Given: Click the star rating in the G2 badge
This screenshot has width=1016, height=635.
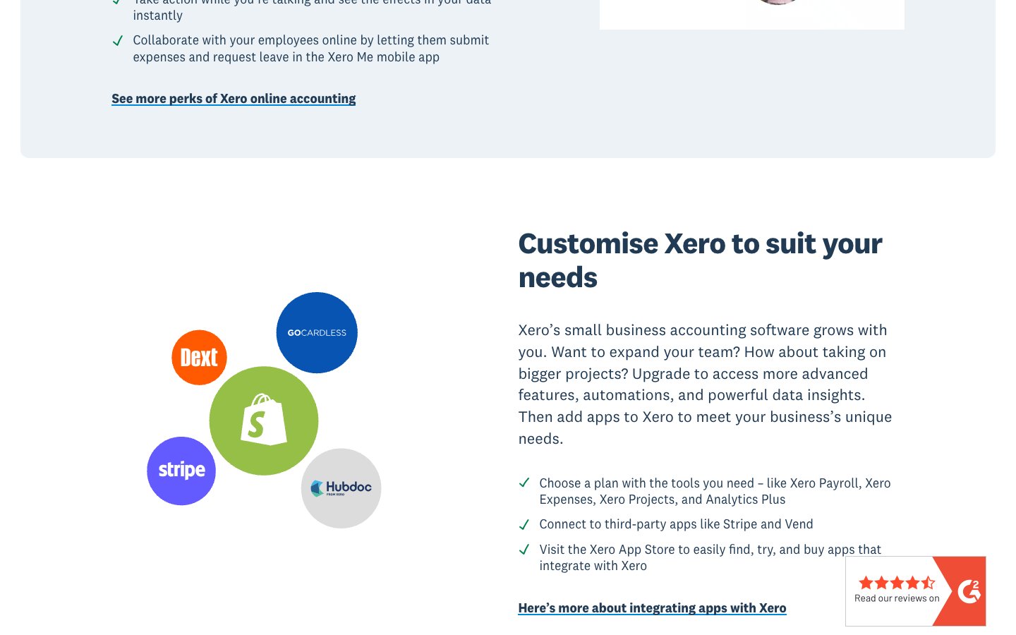Looking at the screenshot, I should click(x=896, y=583).
